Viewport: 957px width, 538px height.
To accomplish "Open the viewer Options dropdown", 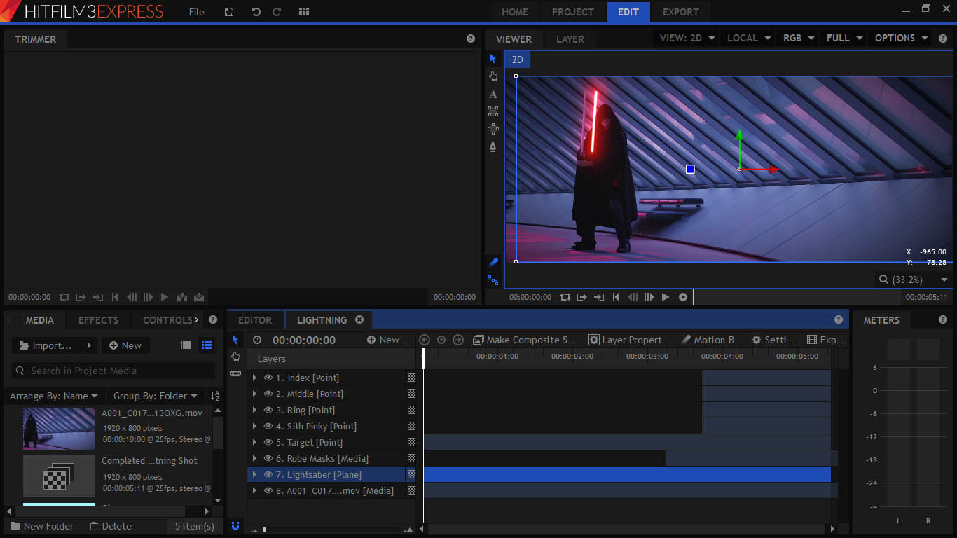I will pos(901,38).
